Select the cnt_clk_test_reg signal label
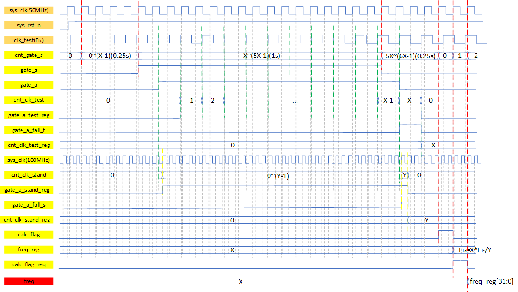 click(x=29, y=145)
